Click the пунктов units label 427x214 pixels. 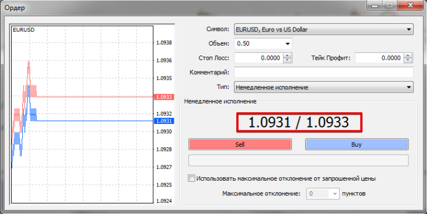click(354, 194)
